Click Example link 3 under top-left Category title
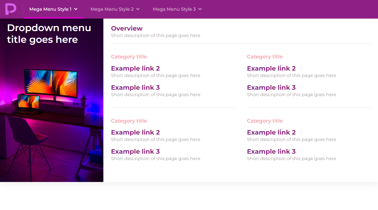The height and width of the screenshot is (210, 378). click(x=135, y=87)
